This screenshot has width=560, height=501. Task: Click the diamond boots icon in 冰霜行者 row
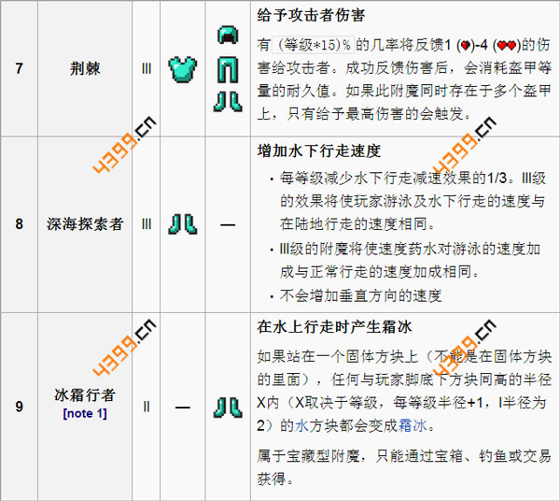pyautogui.click(x=228, y=408)
